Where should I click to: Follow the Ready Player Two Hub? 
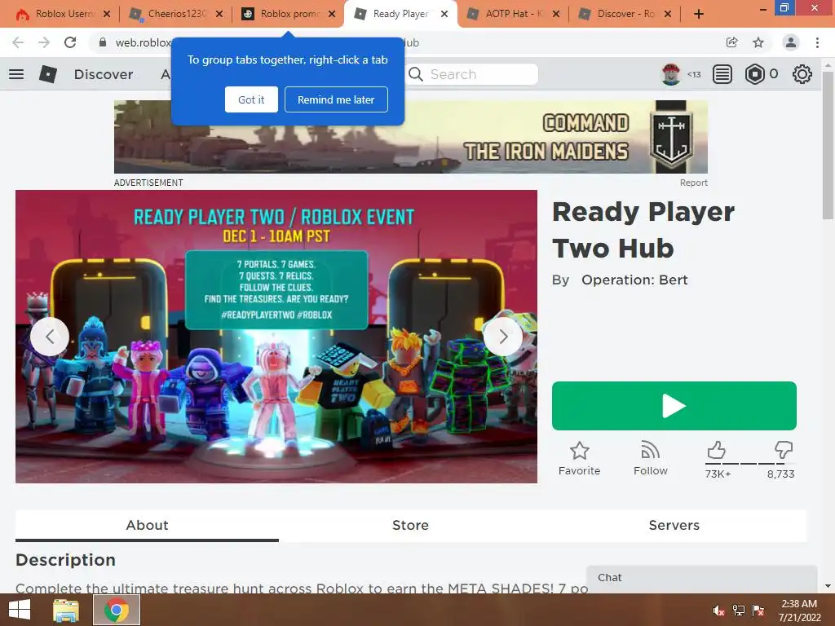click(x=650, y=458)
